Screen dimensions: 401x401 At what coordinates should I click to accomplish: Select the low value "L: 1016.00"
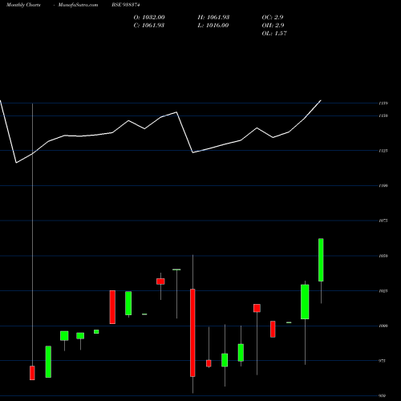[x=213, y=26]
